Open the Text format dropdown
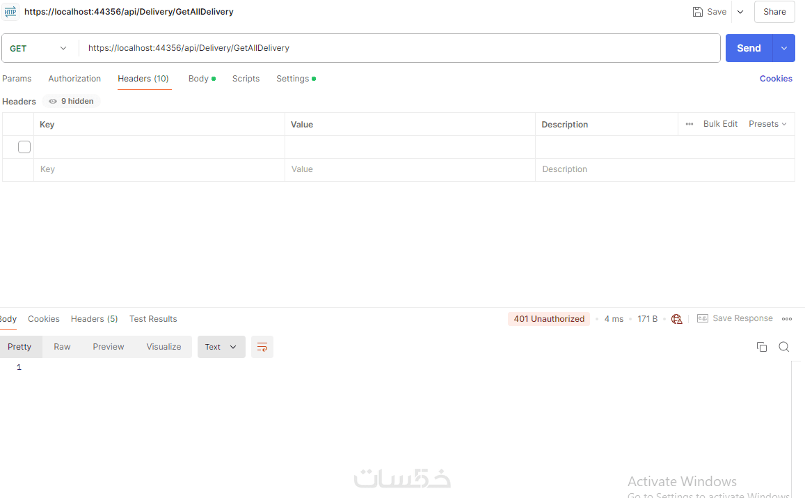 tap(221, 347)
